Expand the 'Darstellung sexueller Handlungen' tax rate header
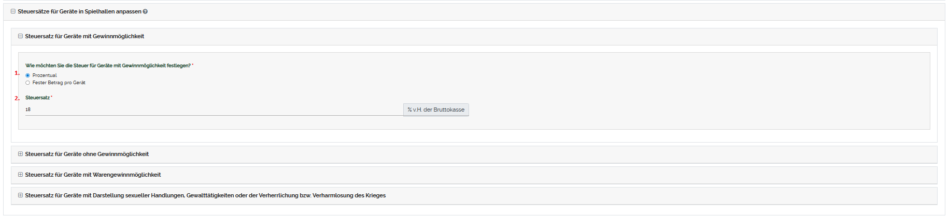The image size is (949, 217). pyautogui.click(x=205, y=195)
